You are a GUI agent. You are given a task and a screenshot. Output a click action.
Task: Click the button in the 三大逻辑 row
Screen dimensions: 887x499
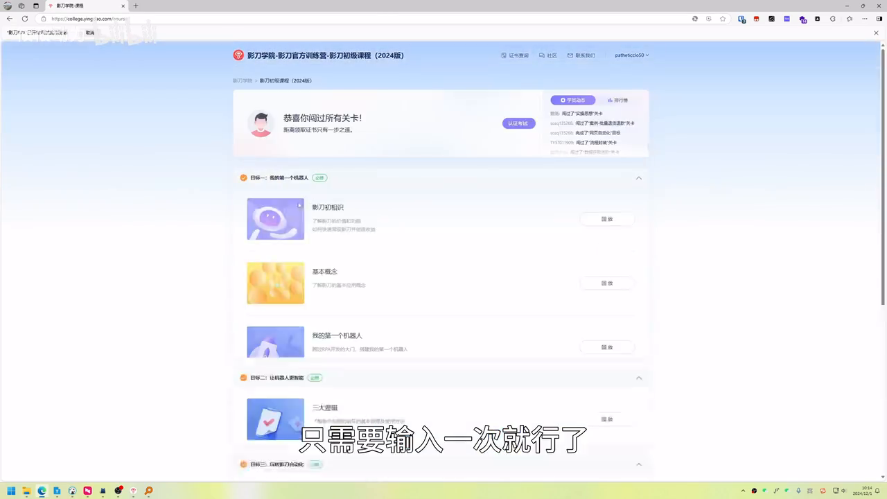click(607, 419)
